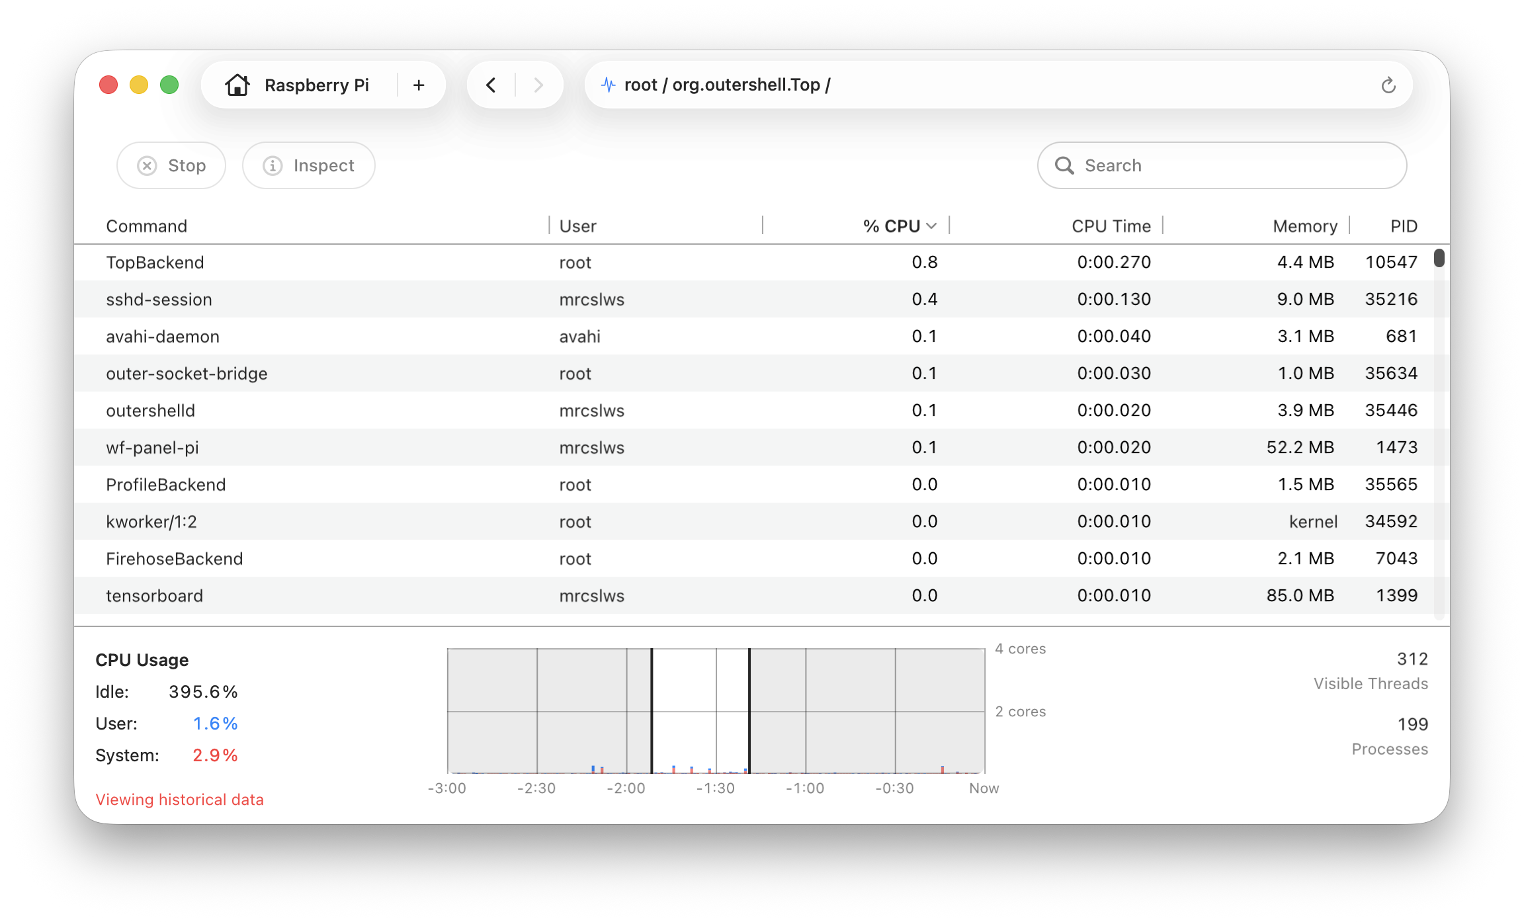Go back with the left chevron
The height and width of the screenshot is (922, 1524).
(491, 85)
